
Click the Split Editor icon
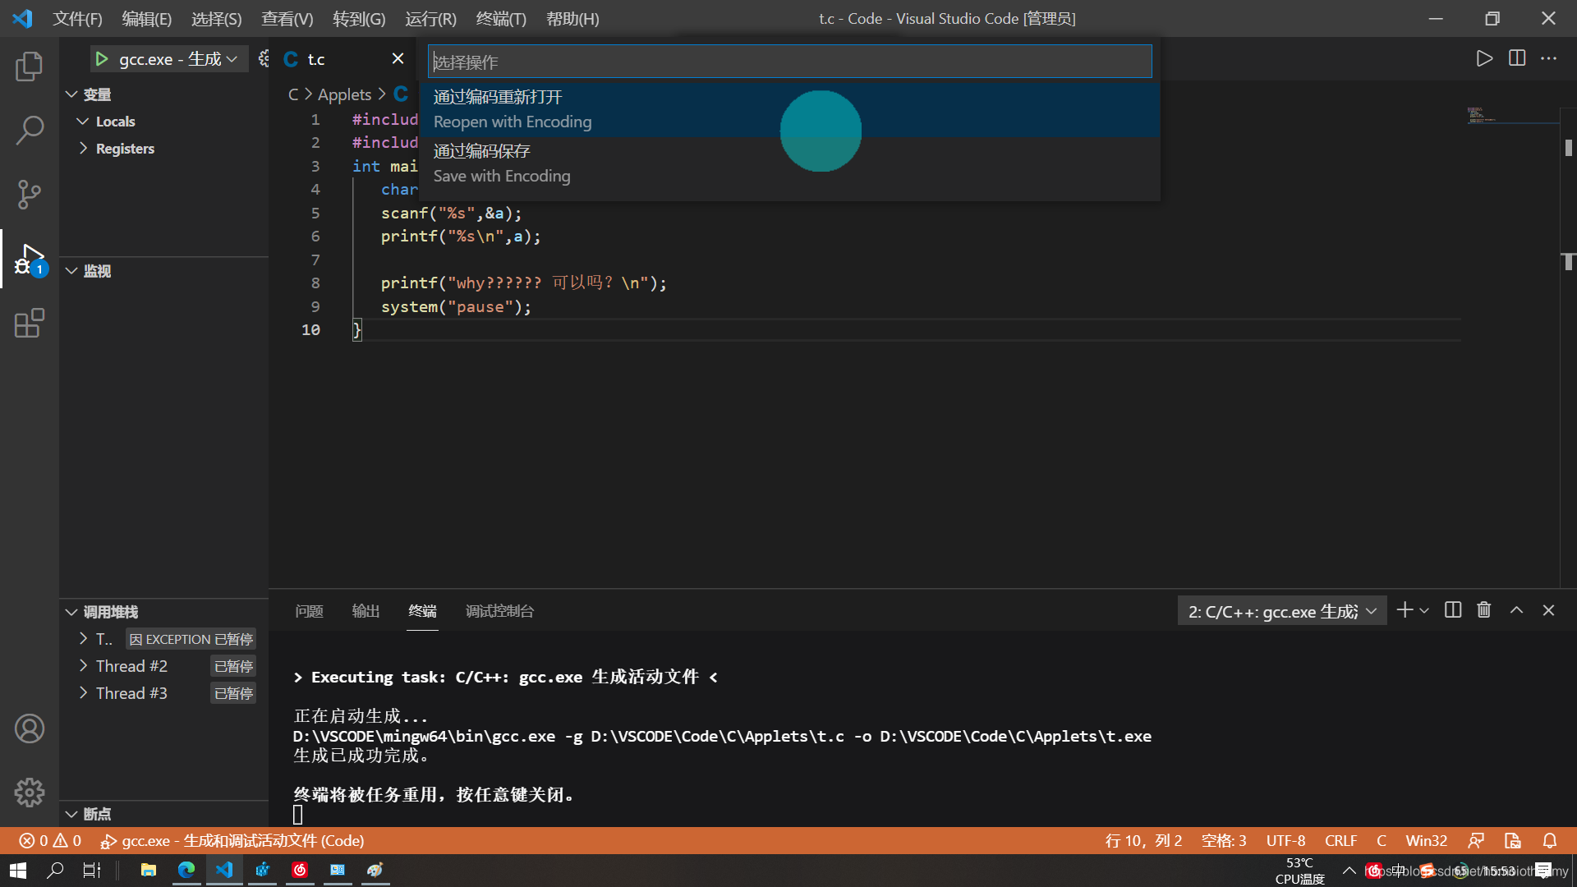pyautogui.click(x=1516, y=58)
